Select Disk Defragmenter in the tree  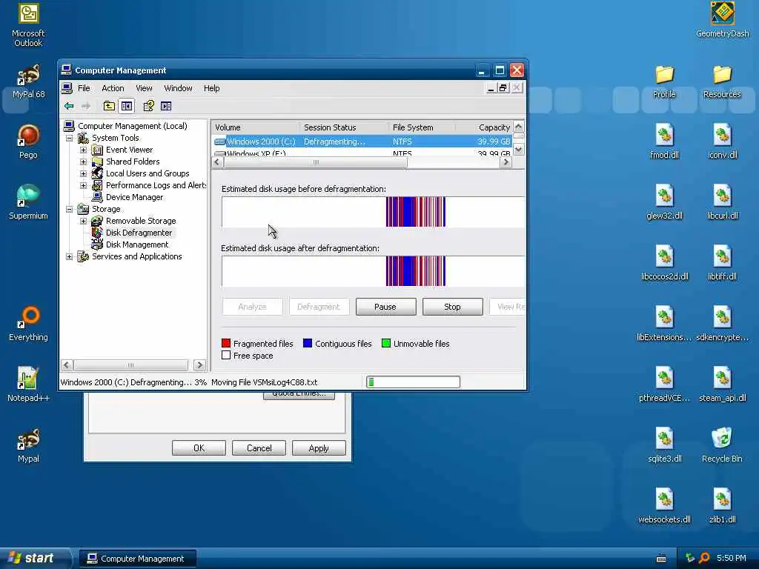pos(139,233)
